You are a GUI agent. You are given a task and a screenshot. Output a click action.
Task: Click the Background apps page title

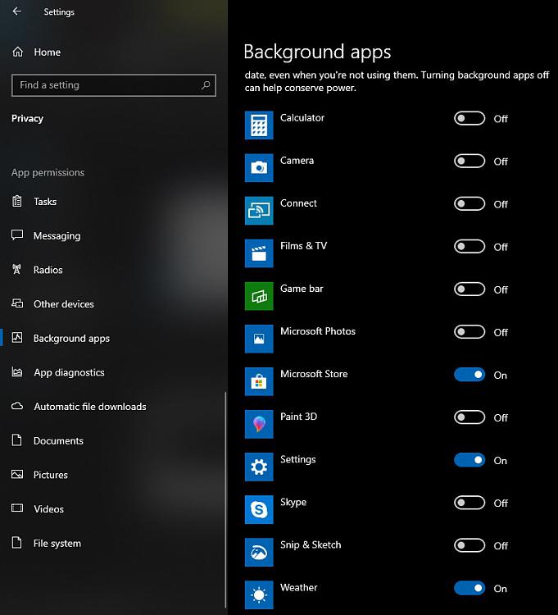[317, 52]
